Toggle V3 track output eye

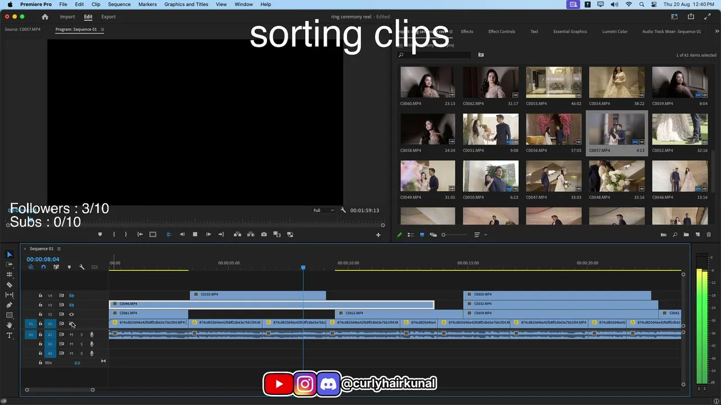71,305
